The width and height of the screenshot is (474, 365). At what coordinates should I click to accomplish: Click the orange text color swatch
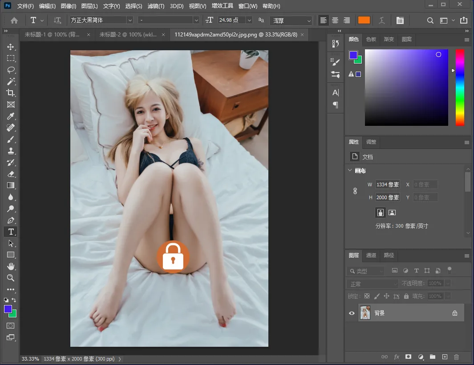click(x=364, y=20)
